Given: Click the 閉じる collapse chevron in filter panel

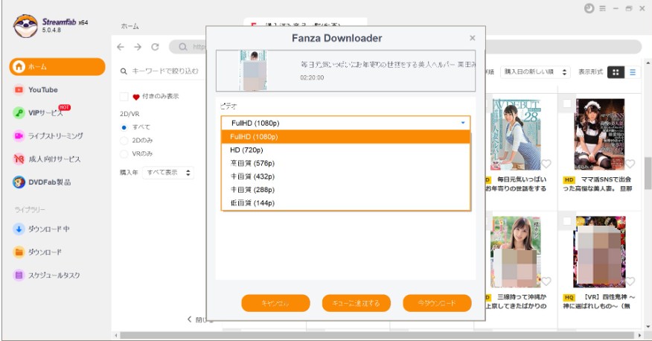Looking at the screenshot, I should click(189, 319).
